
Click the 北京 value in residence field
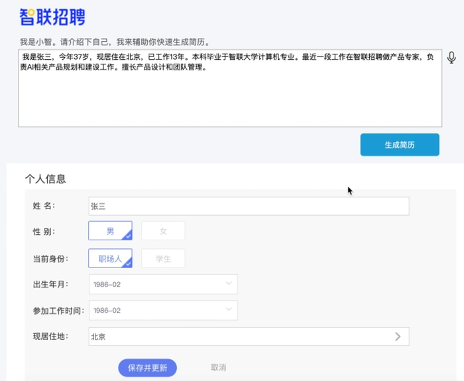[98, 337]
